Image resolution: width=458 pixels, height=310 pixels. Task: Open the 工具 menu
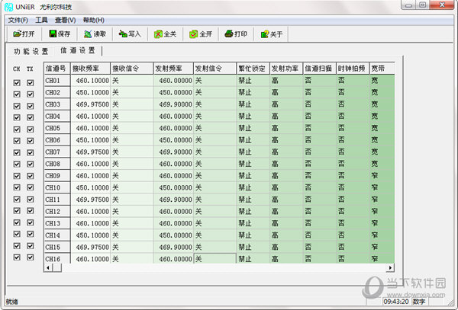click(x=41, y=19)
